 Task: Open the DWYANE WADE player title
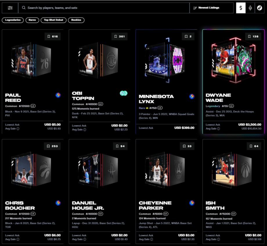218,98
